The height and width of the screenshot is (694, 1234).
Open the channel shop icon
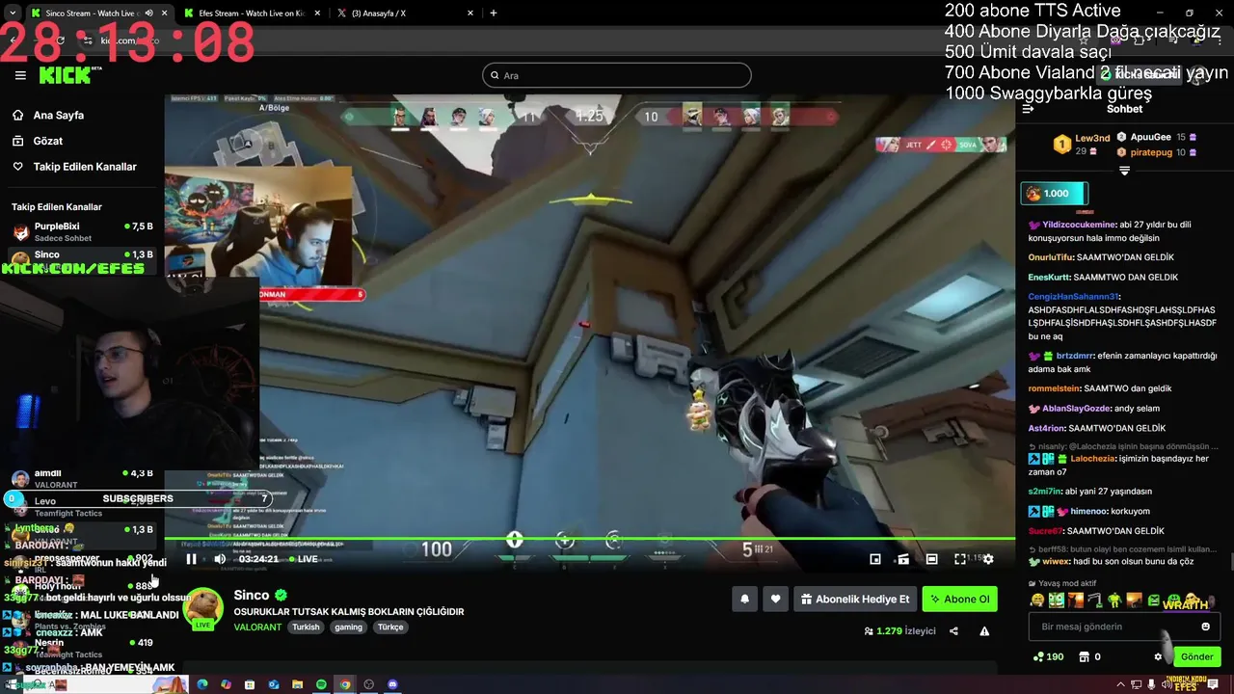[x=1084, y=656]
